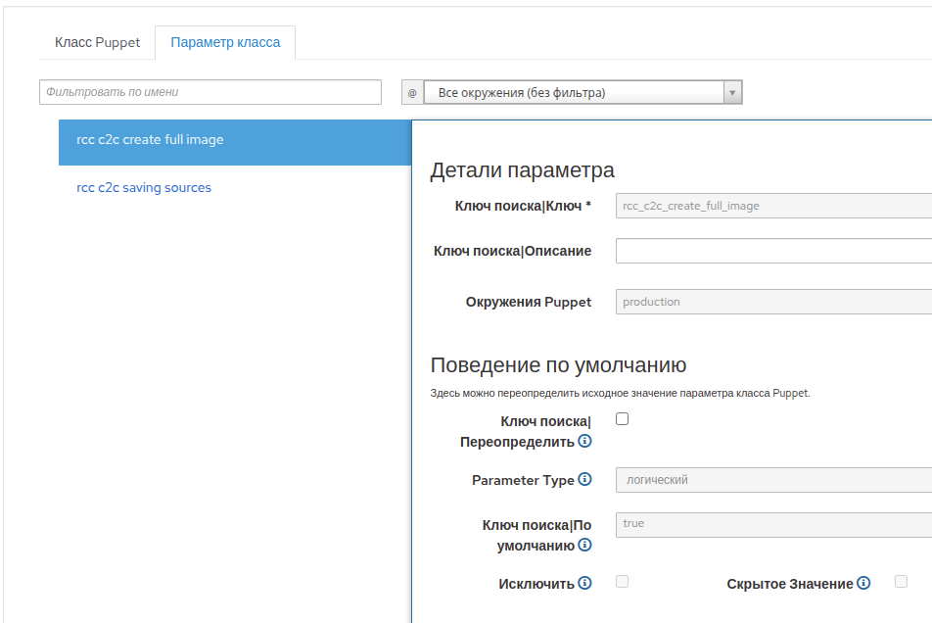Click the default value field containing true
Screen dimensions: 932x623
[772, 525]
